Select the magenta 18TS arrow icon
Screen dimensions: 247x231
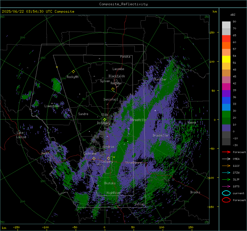click(226, 187)
